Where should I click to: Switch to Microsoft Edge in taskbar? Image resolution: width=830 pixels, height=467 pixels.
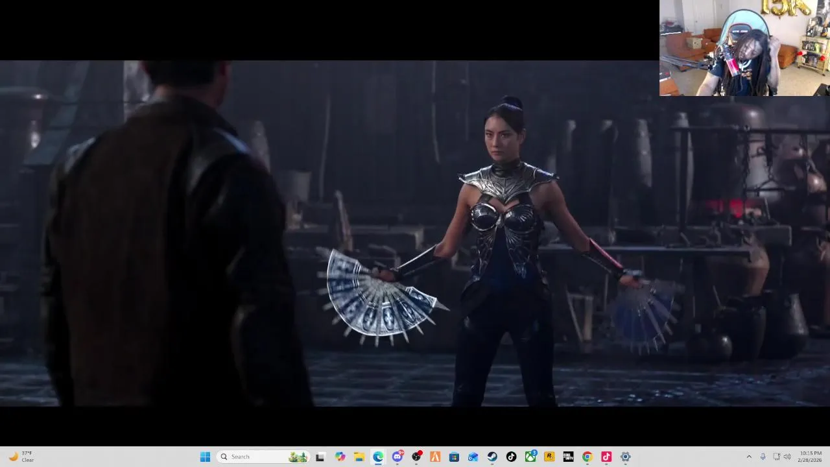point(378,457)
